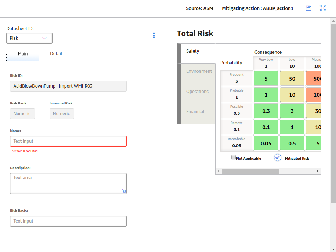Click the 'Mitigating Action : ABDP_action1' header text
The height and width of the screenshot is (252, 336).
tap(257, 8)
